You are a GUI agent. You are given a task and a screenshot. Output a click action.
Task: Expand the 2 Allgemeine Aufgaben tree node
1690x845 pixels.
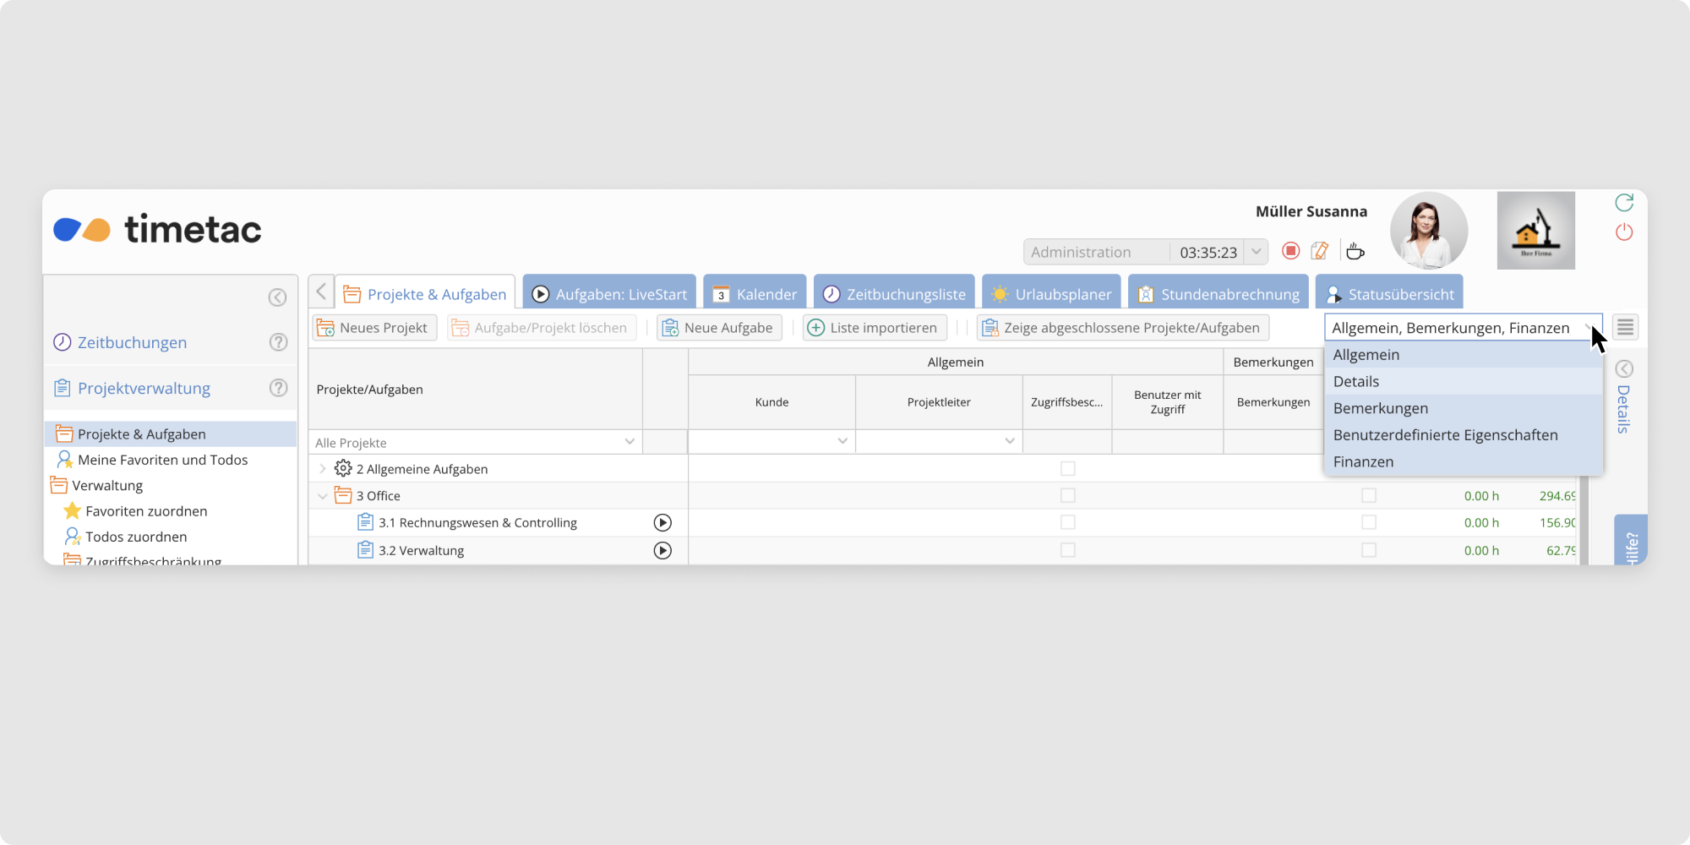323,469
